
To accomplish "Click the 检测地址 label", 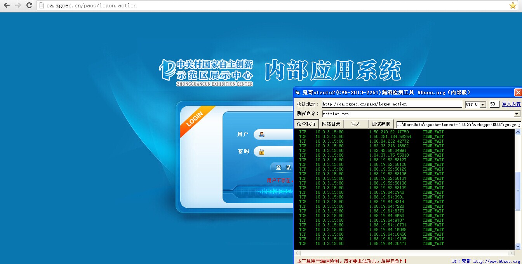I will pyautogui.click(x=308, y=104).
